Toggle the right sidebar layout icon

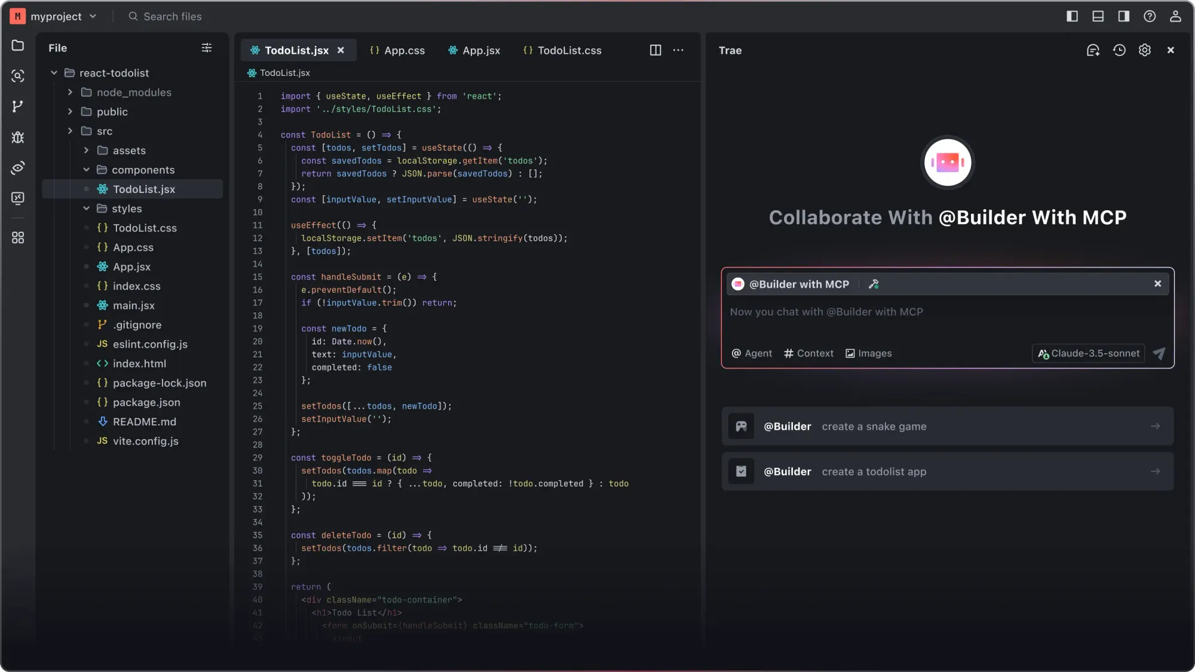pyautogui.click(x=1123, y=17)
